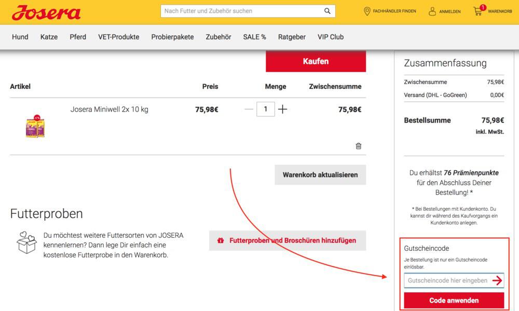Click the Josera logo
Screen dimensions: 519x311
tap(46, 12)
